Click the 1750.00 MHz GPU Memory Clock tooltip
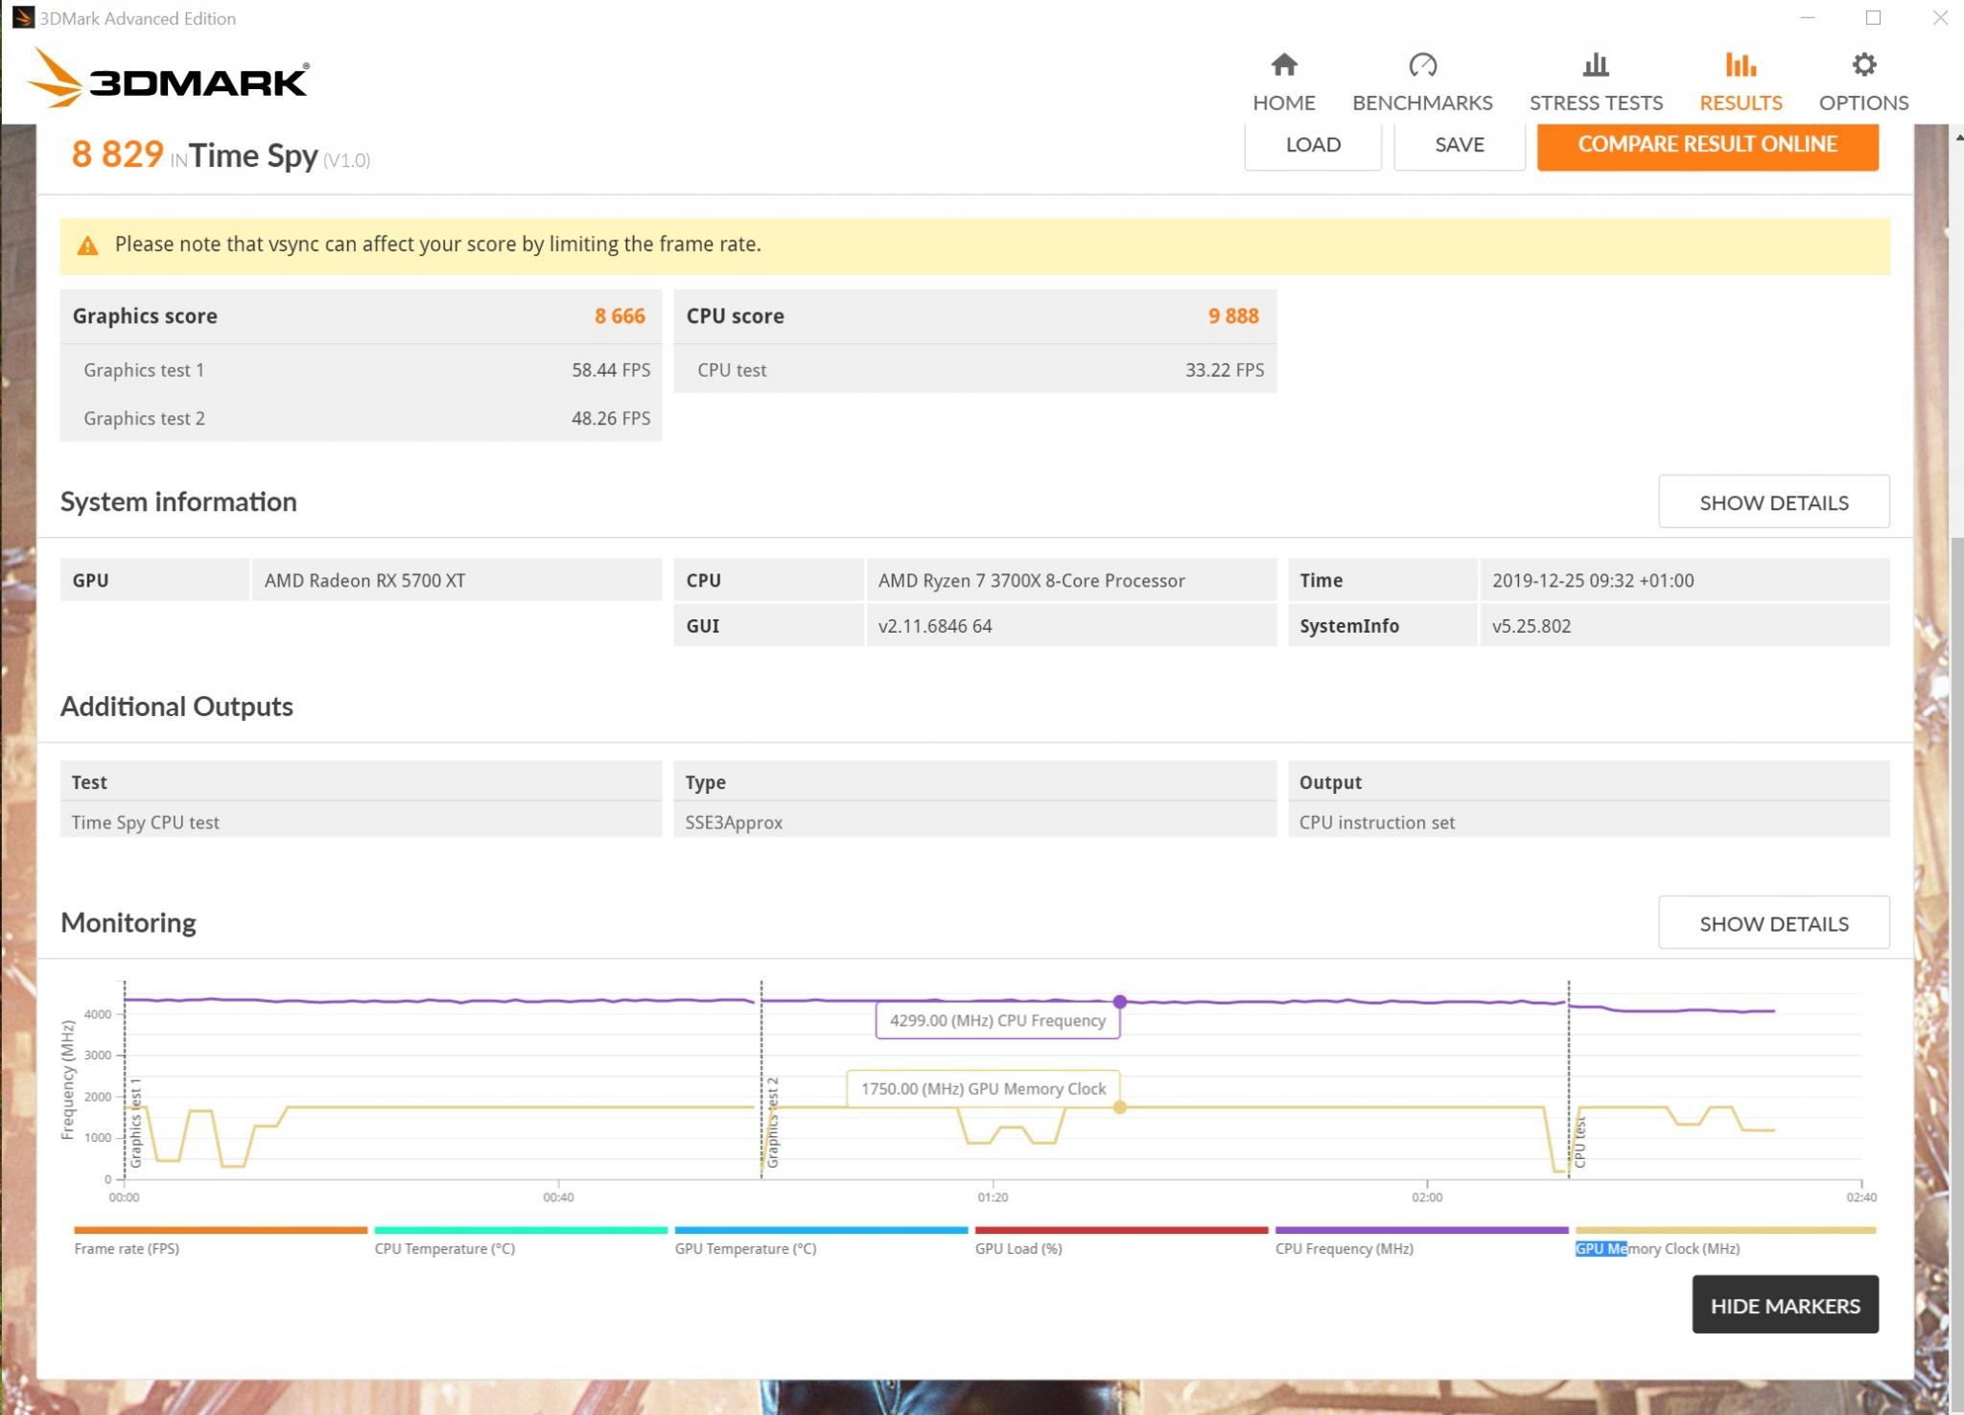Viewport: 1964px width, 1415px height. tap(983, 1089)
